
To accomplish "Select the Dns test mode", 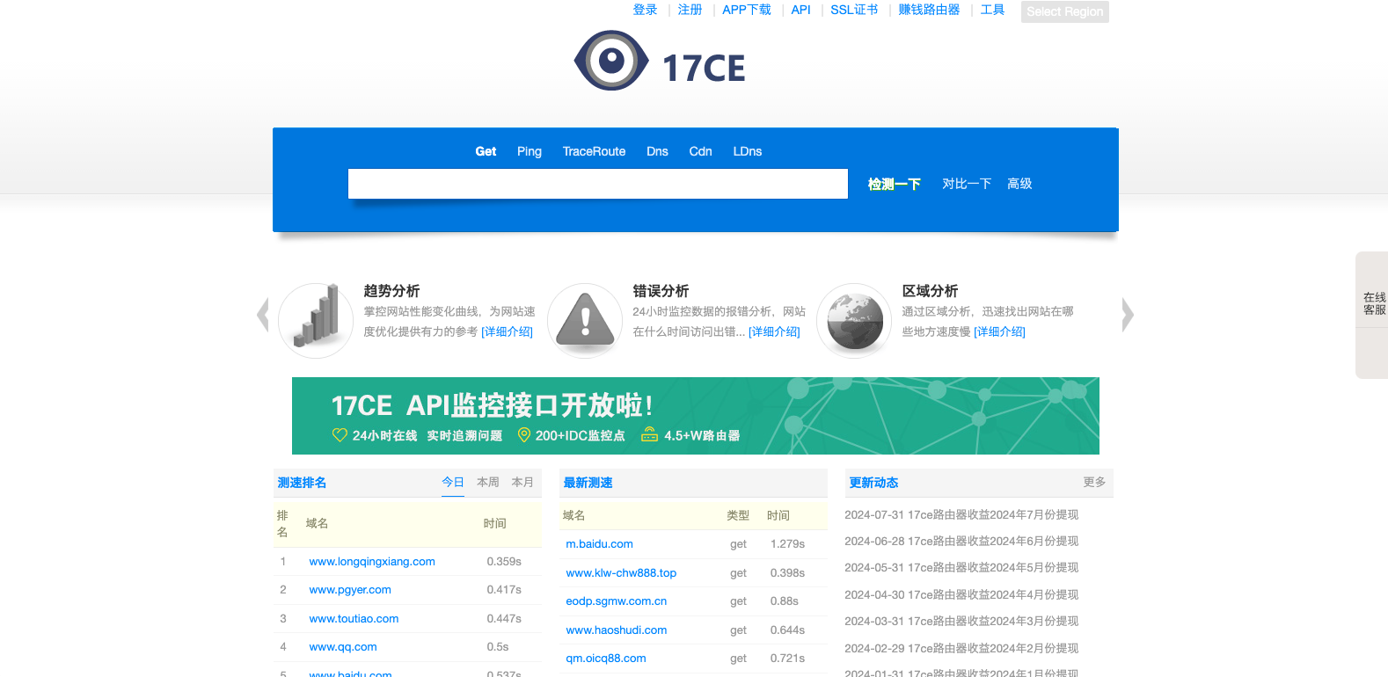I will click(x=657, y=151).
